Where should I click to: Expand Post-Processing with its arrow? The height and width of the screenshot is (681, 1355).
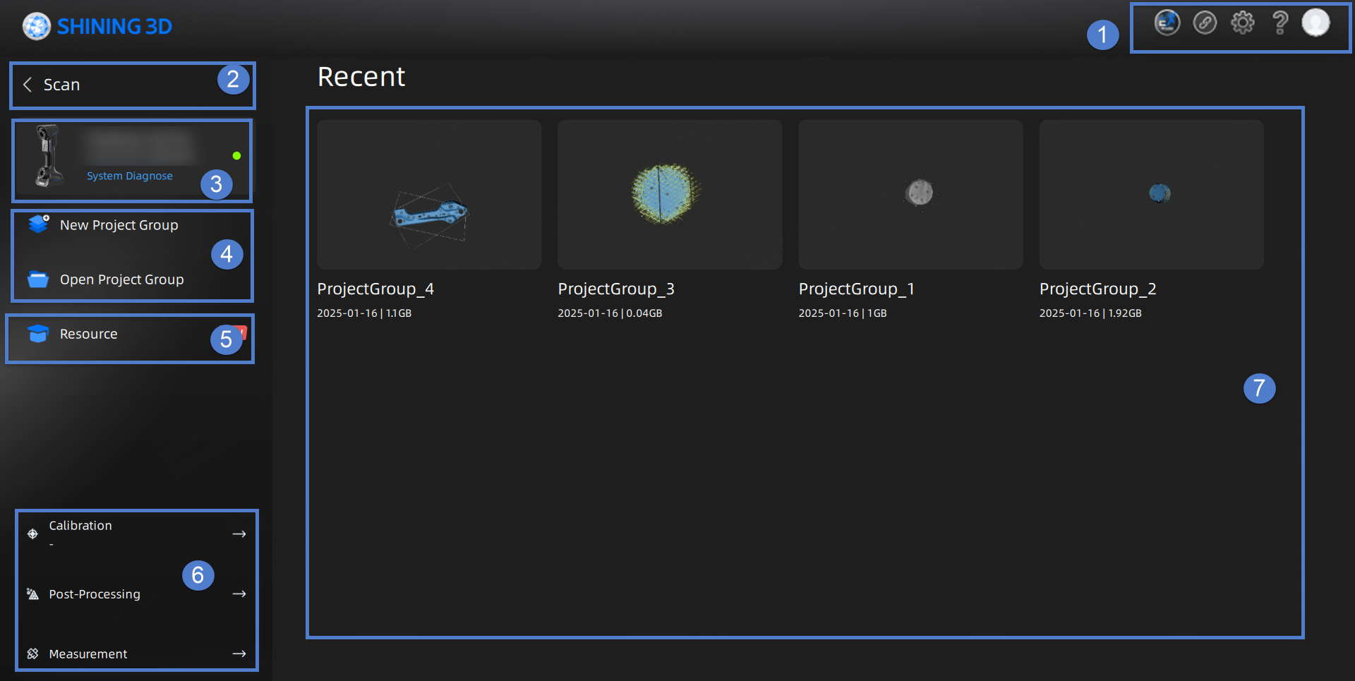[x=239, y=594]
